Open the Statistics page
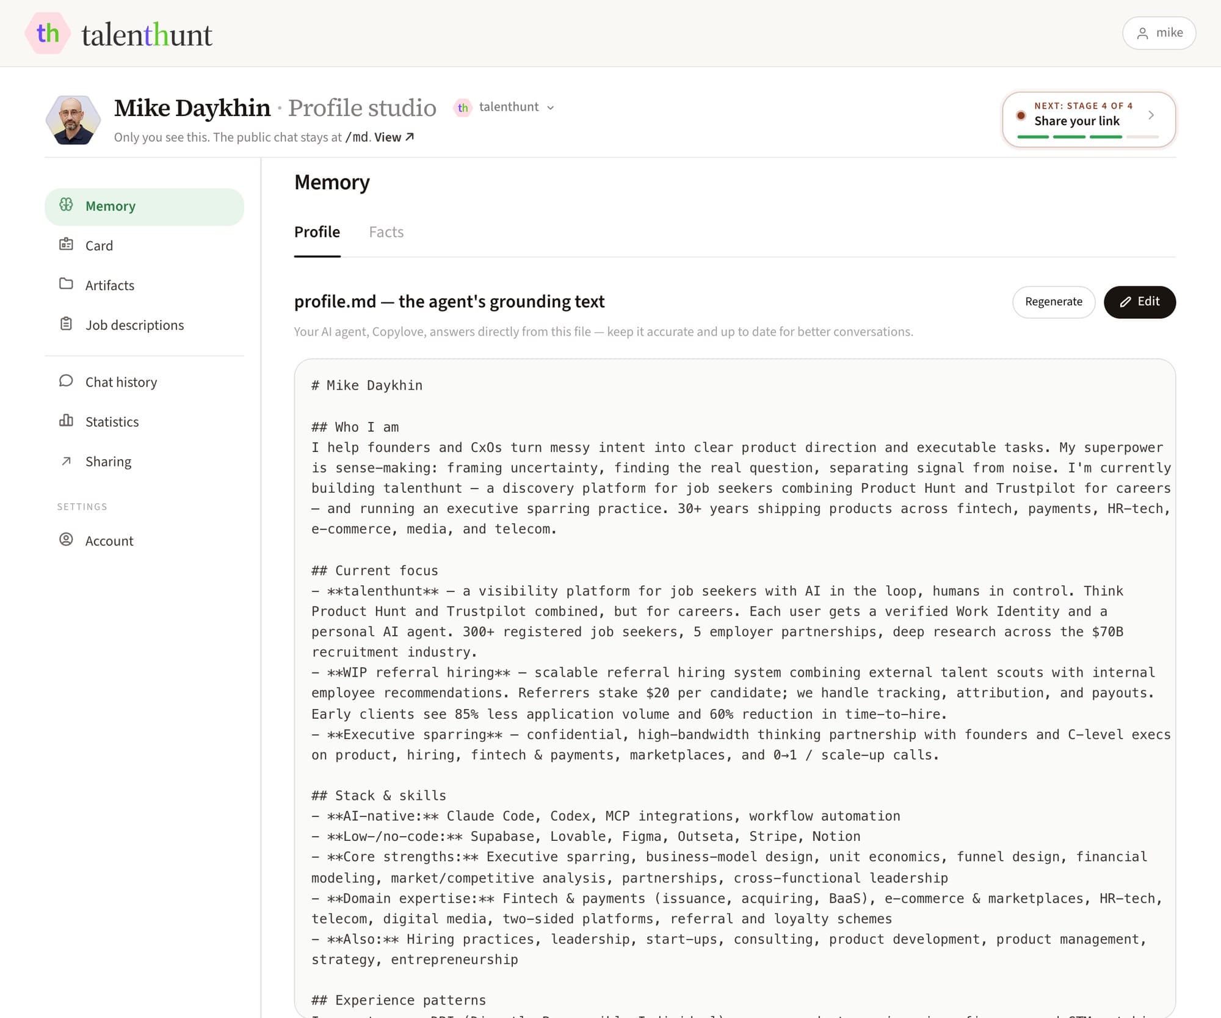 (x=144, y=422)
